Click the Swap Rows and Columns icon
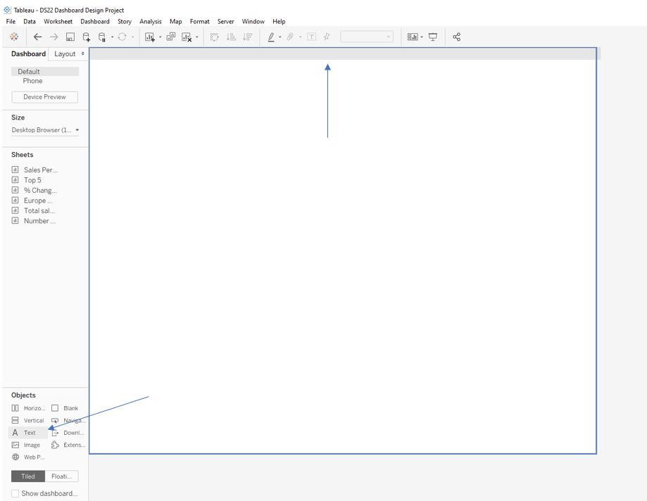Screen dimensions: 647x501 [x=214, y=37]
